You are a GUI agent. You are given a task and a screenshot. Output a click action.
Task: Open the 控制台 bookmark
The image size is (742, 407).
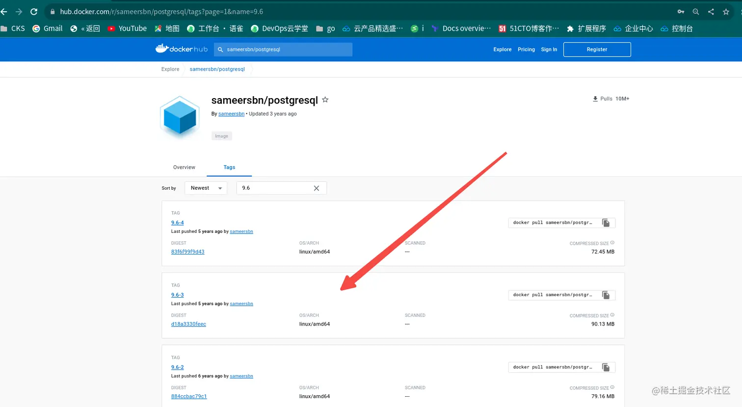[677, 28]
